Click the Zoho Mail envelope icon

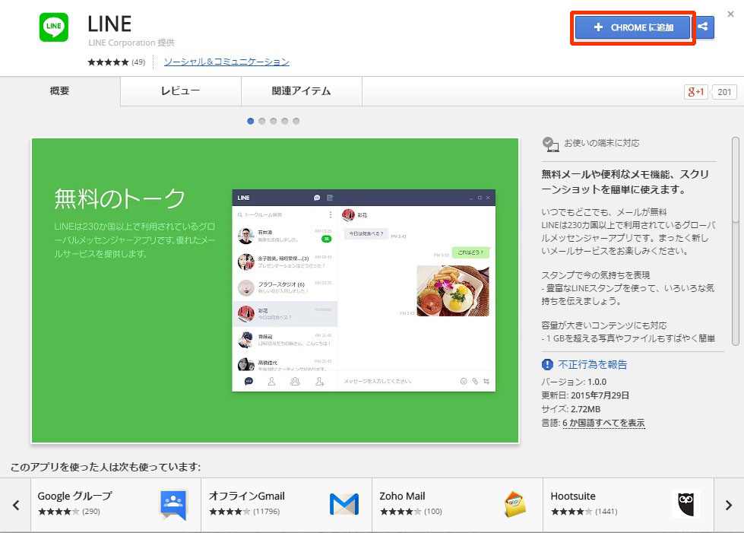tap(515, 504)
